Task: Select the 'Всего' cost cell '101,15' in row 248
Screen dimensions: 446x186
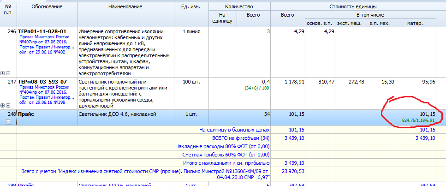Action: pos(287,117)
